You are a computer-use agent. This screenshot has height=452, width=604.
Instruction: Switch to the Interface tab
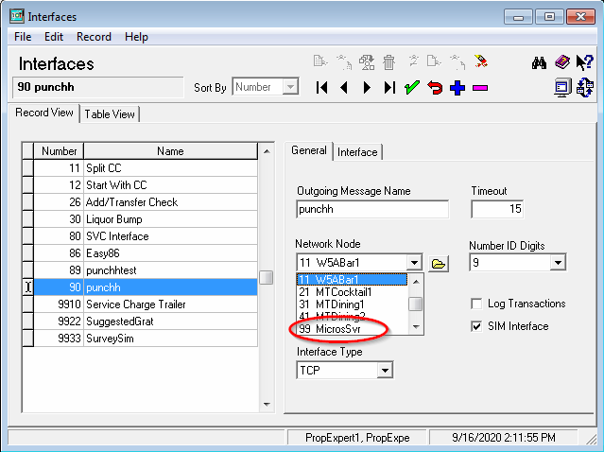click(357, 152)
